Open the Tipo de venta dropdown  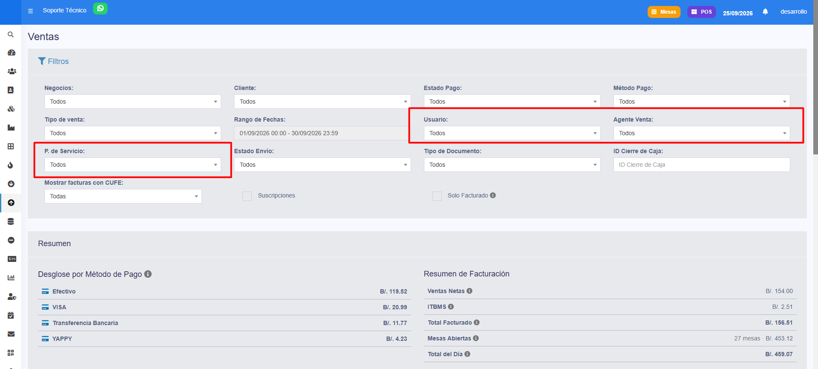coord(133,133)
